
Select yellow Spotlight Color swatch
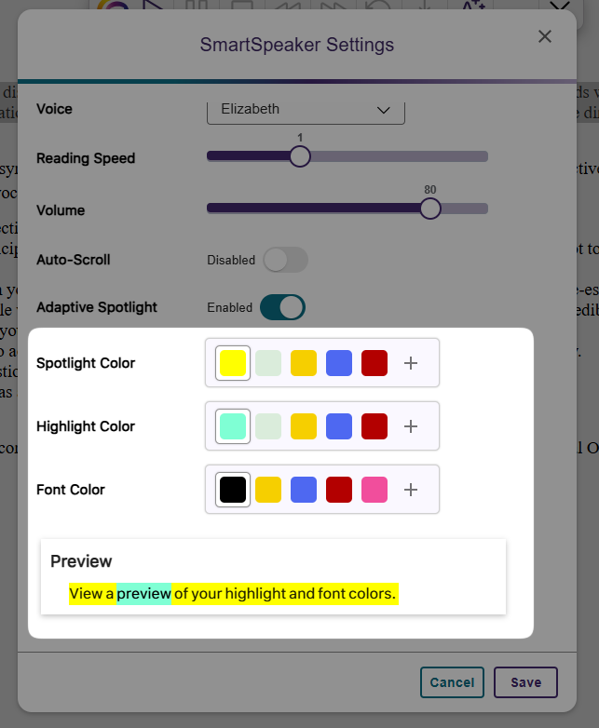[233, 363]
